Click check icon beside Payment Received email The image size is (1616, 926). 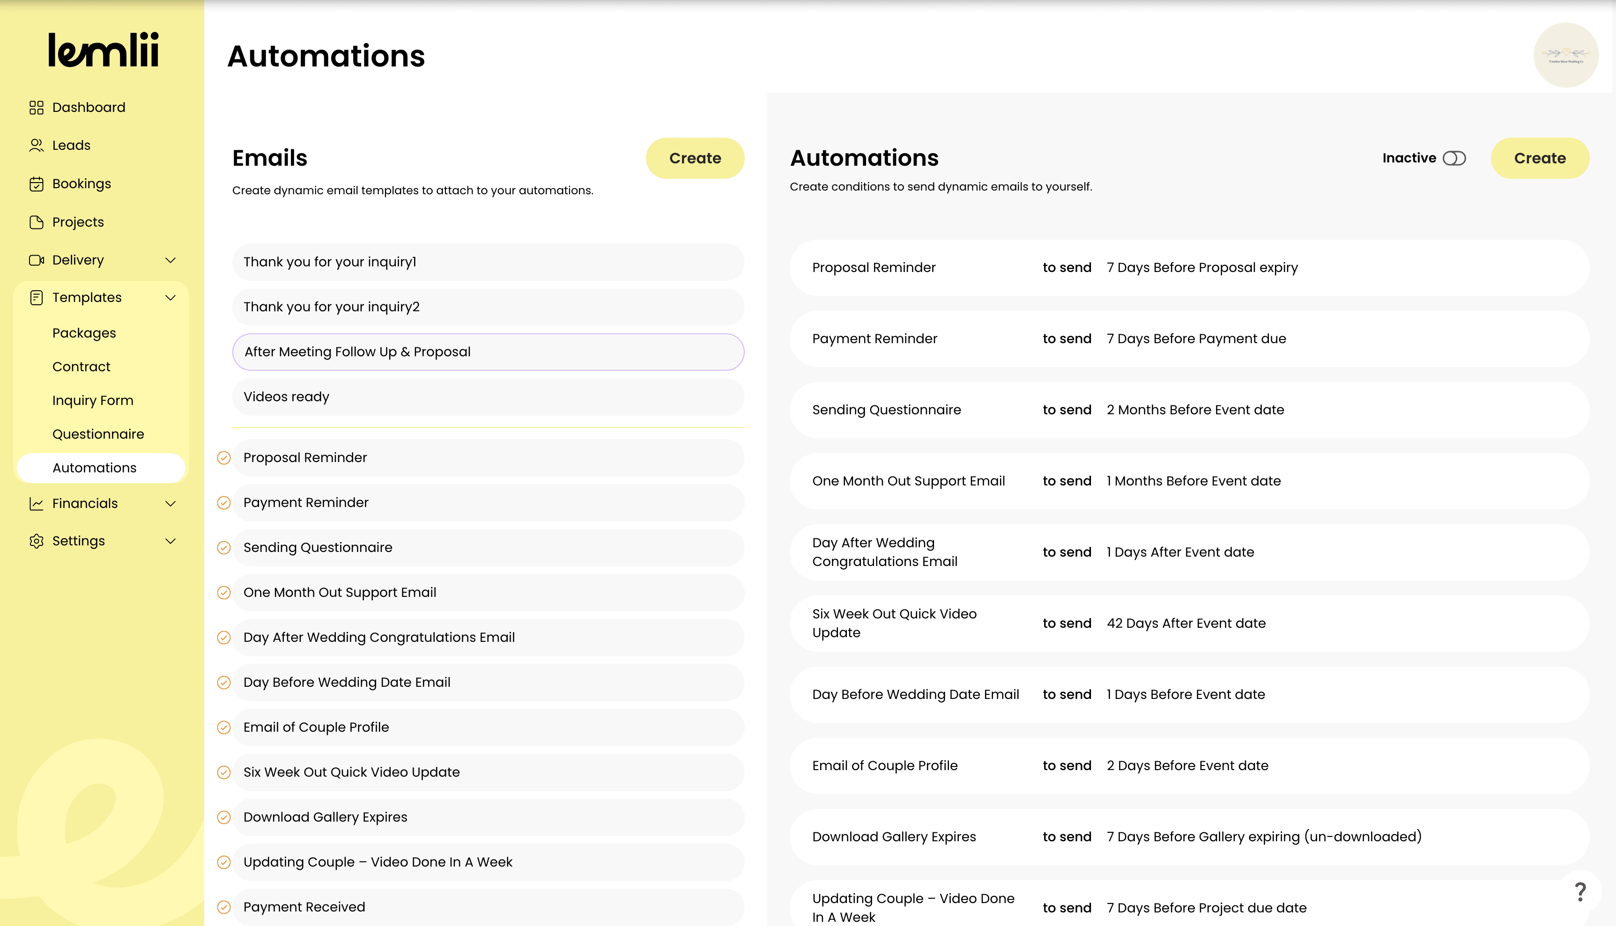click(224, 907)
